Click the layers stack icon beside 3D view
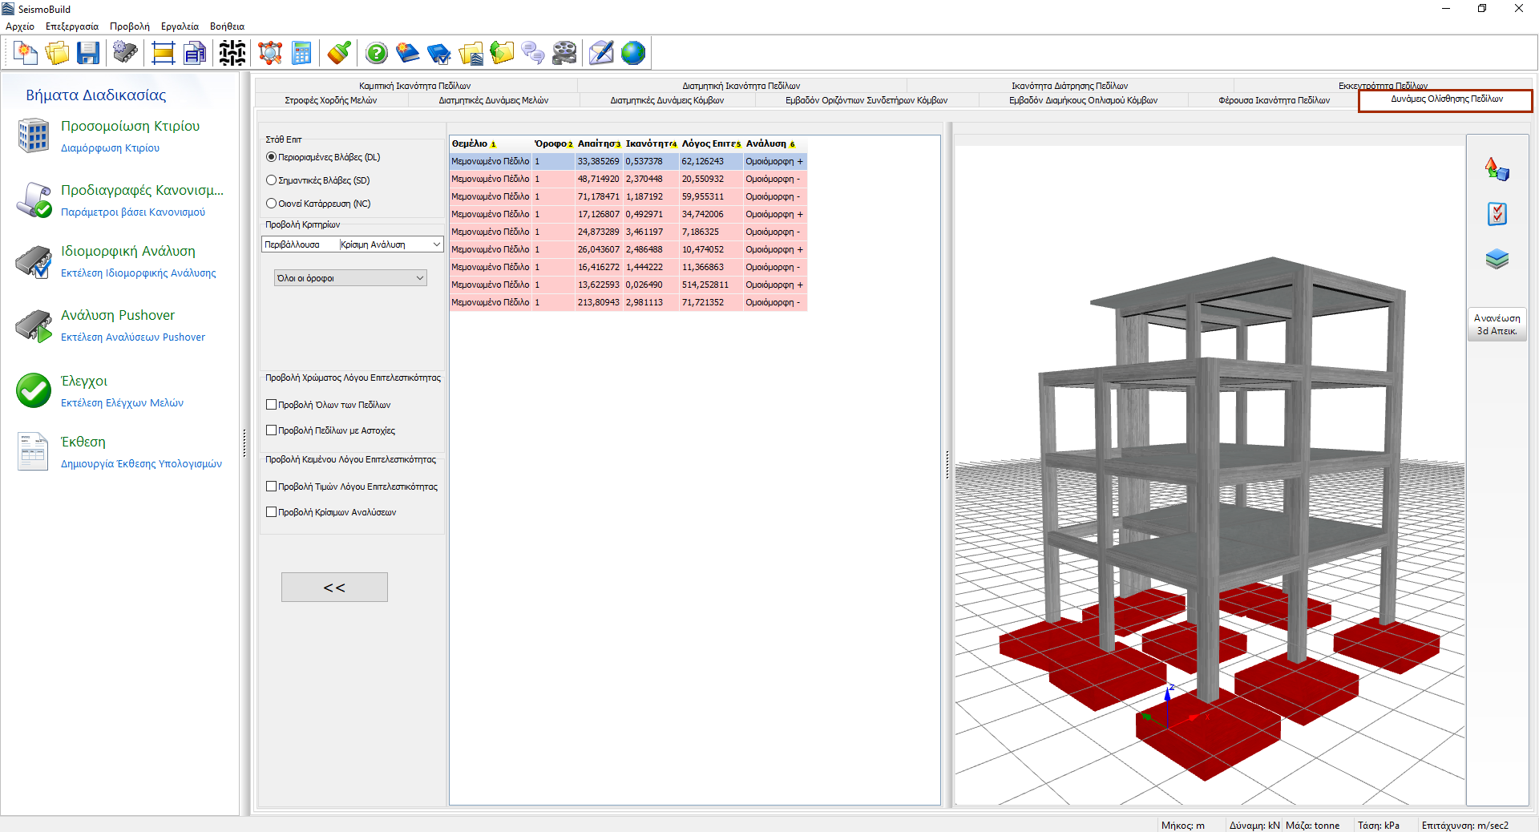 1497,259
